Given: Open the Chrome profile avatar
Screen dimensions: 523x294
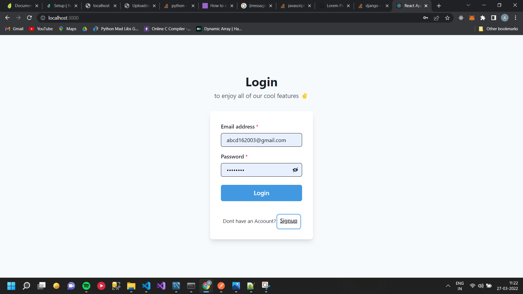Looking at the screenshot, I should [x=505, y=18].
